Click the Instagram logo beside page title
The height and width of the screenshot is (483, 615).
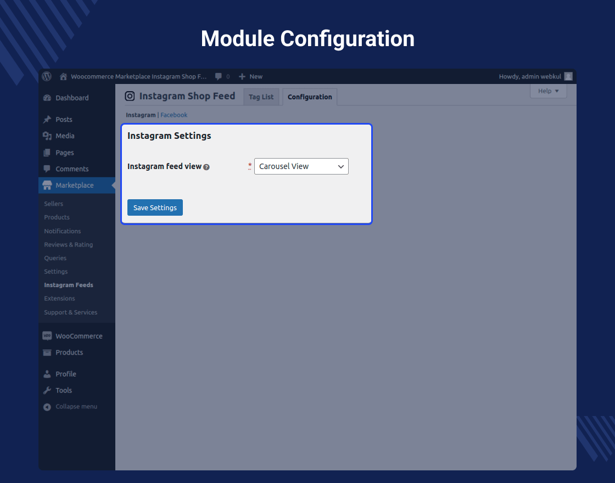coord(130,96)
